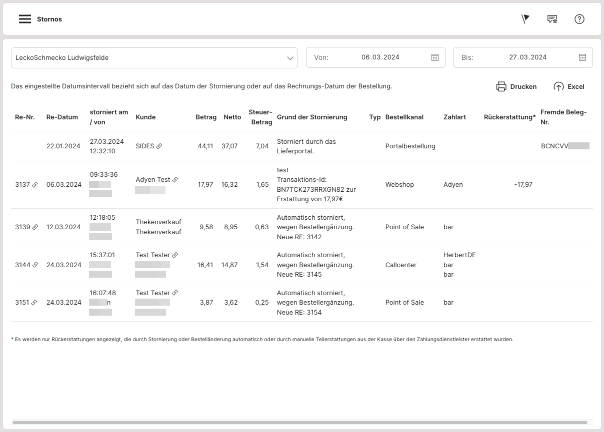The height and width of the screenshot is (432, 604).
Task: Click the Betrag column header
Action: pos(205,117)
